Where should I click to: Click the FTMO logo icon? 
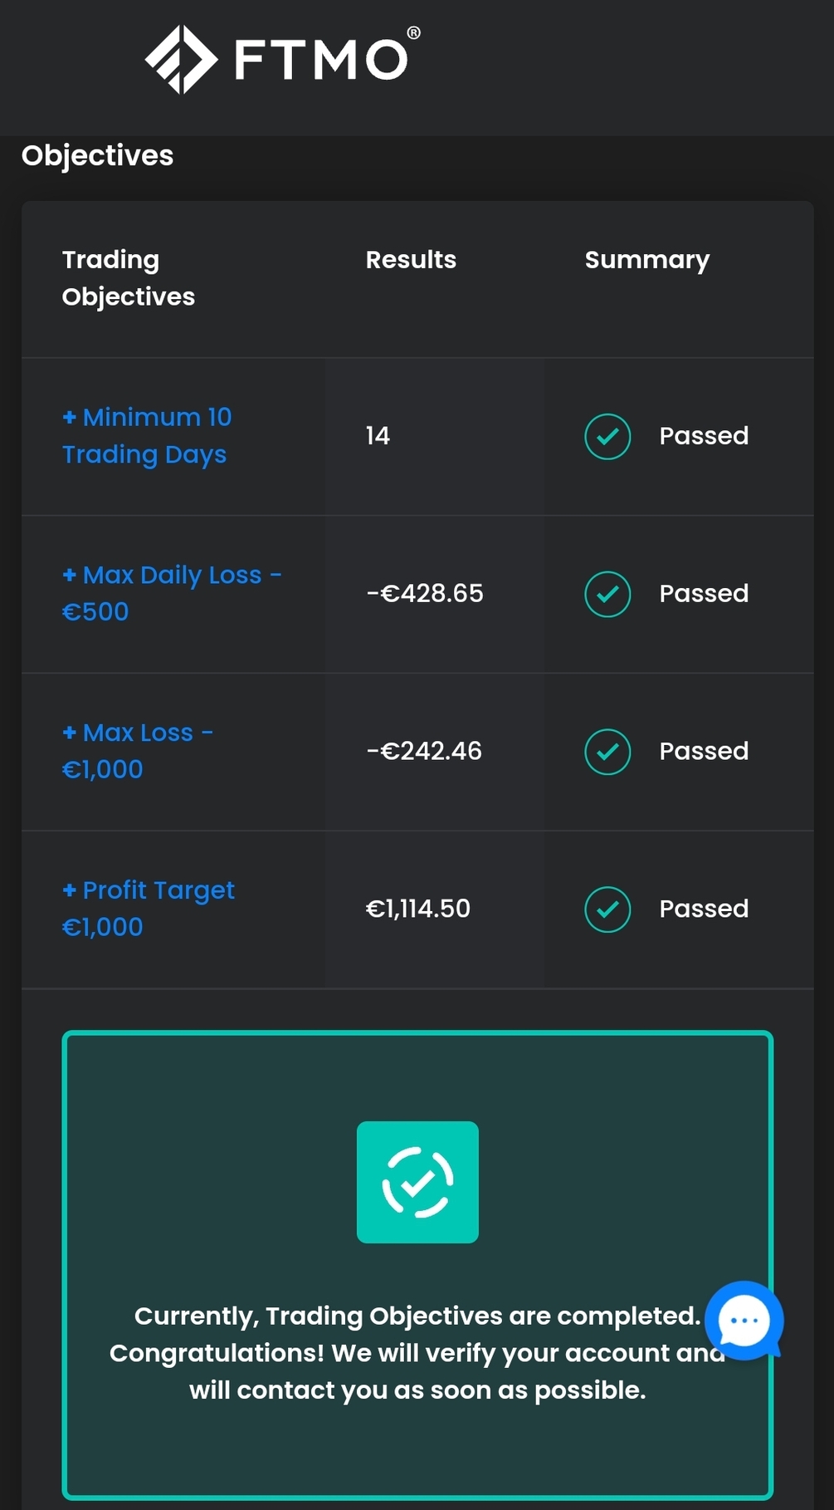click(x=181, y=59)
